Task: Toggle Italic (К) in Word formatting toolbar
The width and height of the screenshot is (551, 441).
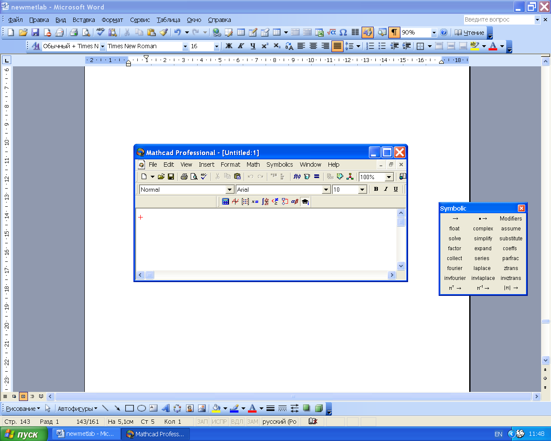Action: 241,46
